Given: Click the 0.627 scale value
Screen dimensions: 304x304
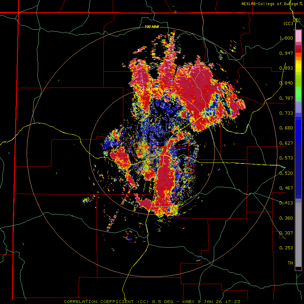Looking at the screenshot, I should point(286,143).
